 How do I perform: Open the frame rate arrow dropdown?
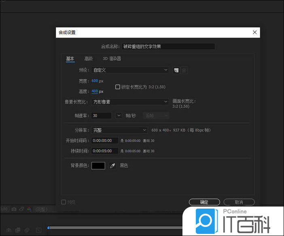coord(119,116)
